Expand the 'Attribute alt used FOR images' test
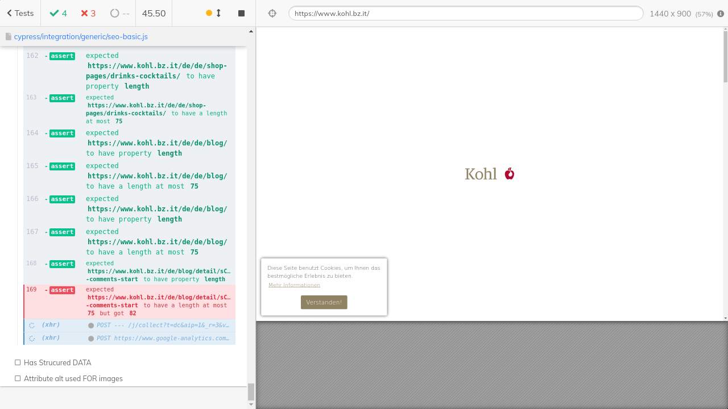728x409 pixels. click(73, 378)
